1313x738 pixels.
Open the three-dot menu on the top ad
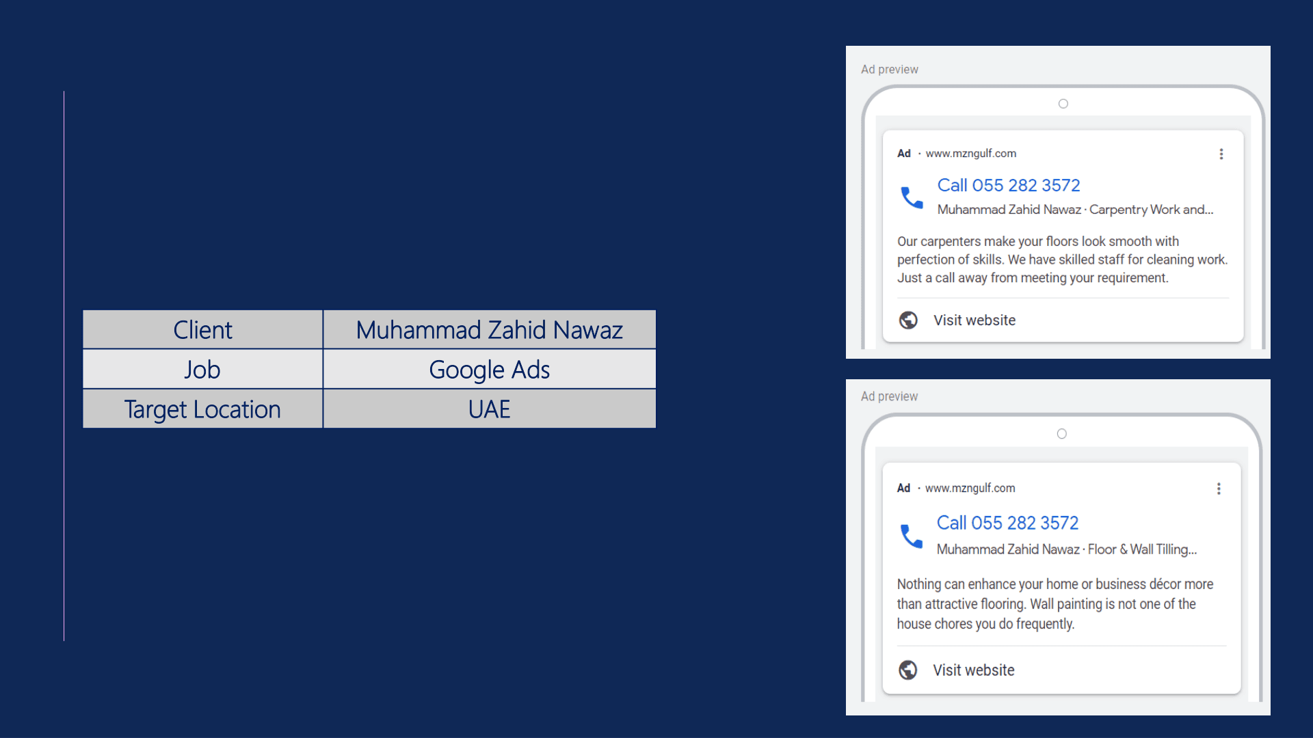(x=1221, y=154)
